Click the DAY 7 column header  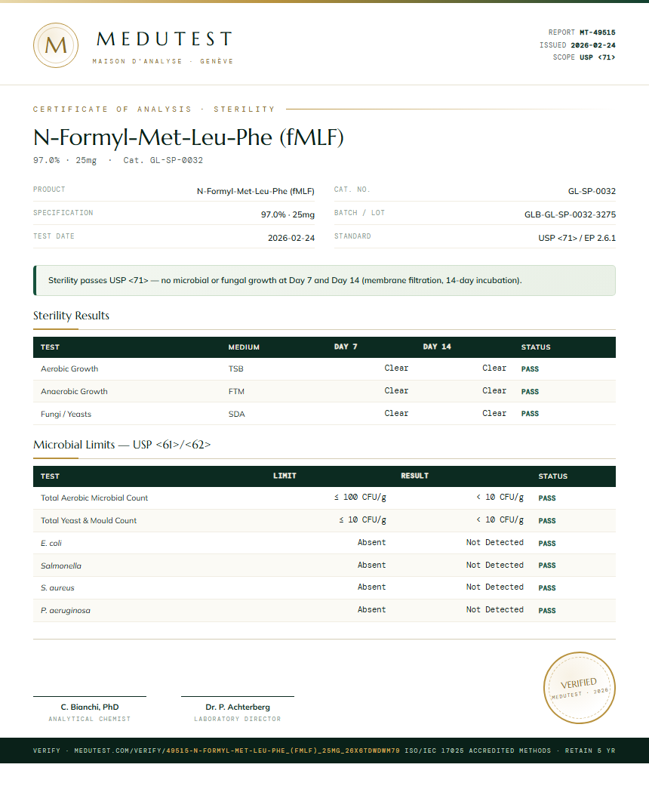tap(346, 347)
